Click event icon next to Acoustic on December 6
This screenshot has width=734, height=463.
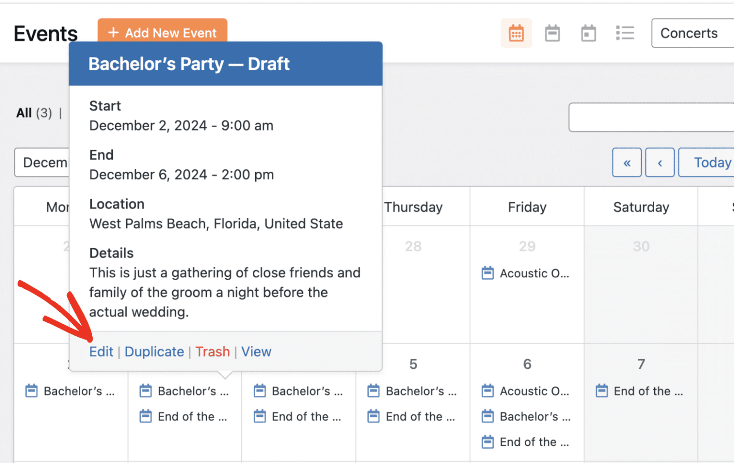(x=487, y=391)
